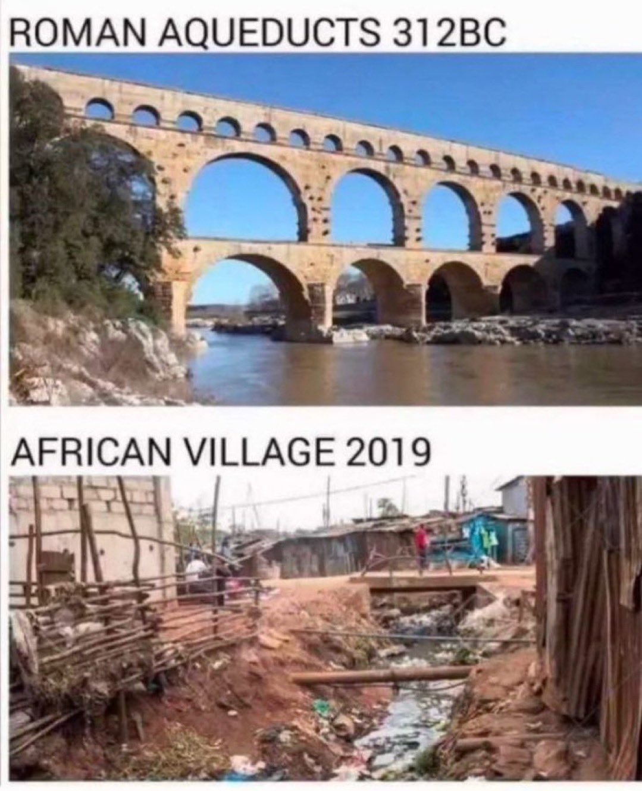Click the person in the red shirt

[x=422, y=544]
